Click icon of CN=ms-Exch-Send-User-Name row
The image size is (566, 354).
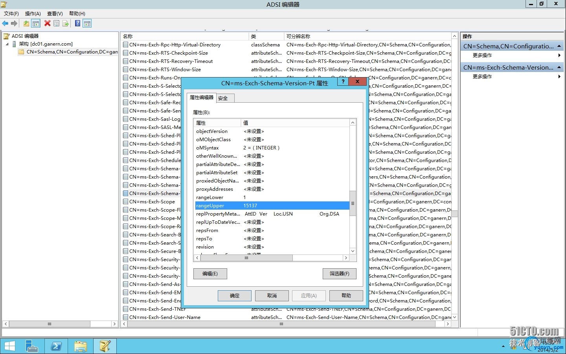click(x=125, y=317)
